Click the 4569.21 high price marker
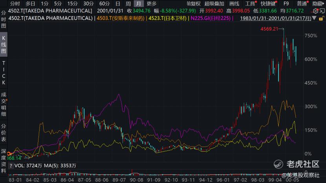326x183 pixels. point(269,29)
